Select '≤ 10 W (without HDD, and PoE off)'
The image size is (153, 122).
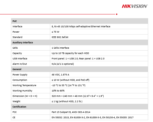(70, 80)
